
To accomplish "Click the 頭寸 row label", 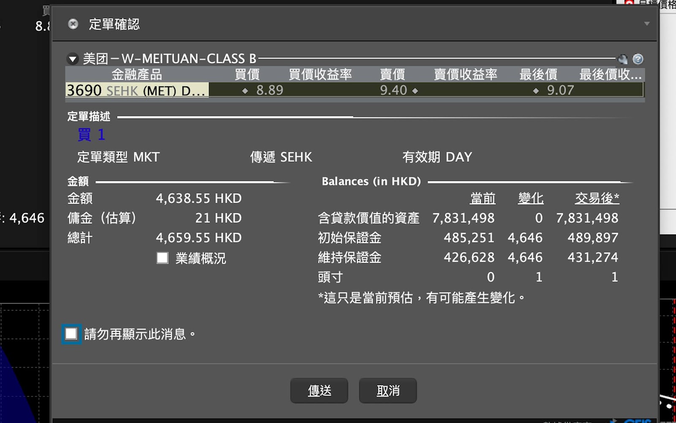I will pos(330,277).
